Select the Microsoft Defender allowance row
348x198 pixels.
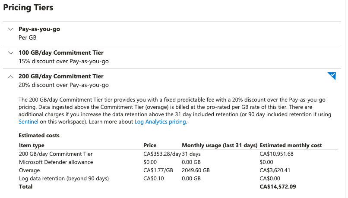pyautogui.click(x=178, y=162)
